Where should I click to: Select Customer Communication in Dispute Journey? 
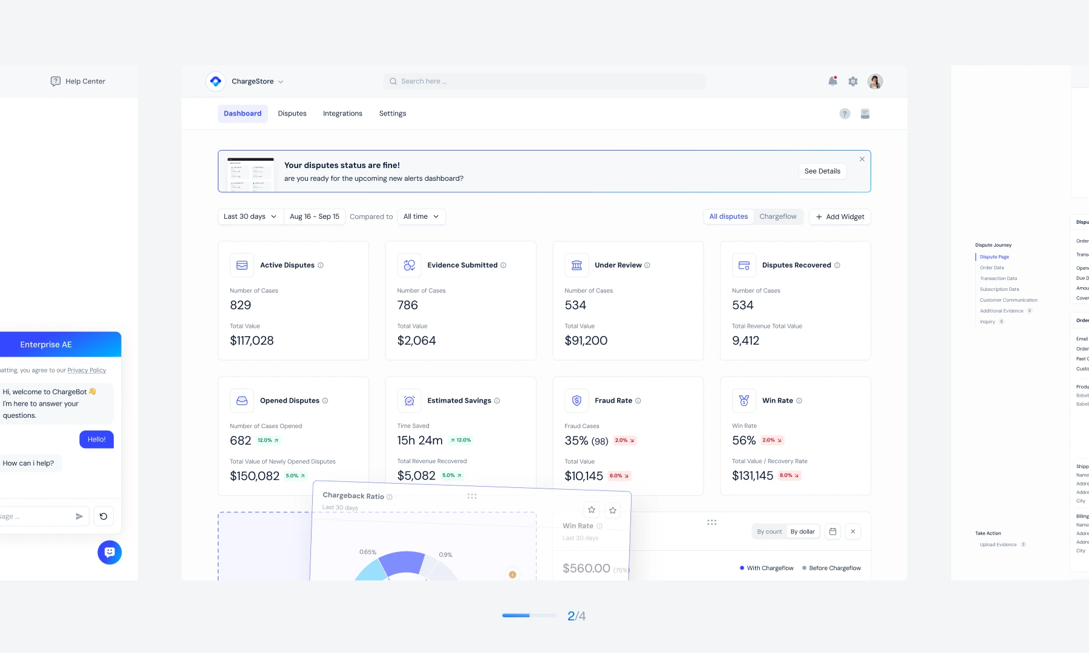tap(1009, 300)
